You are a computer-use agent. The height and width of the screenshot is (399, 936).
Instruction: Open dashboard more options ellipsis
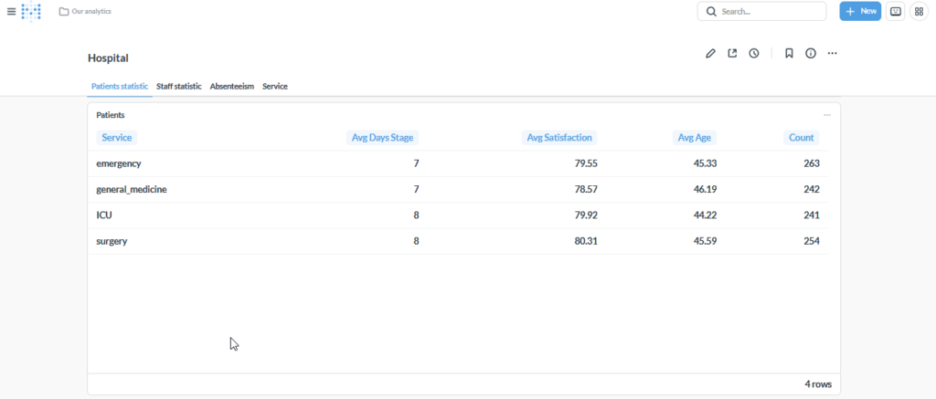click(832, 54)
